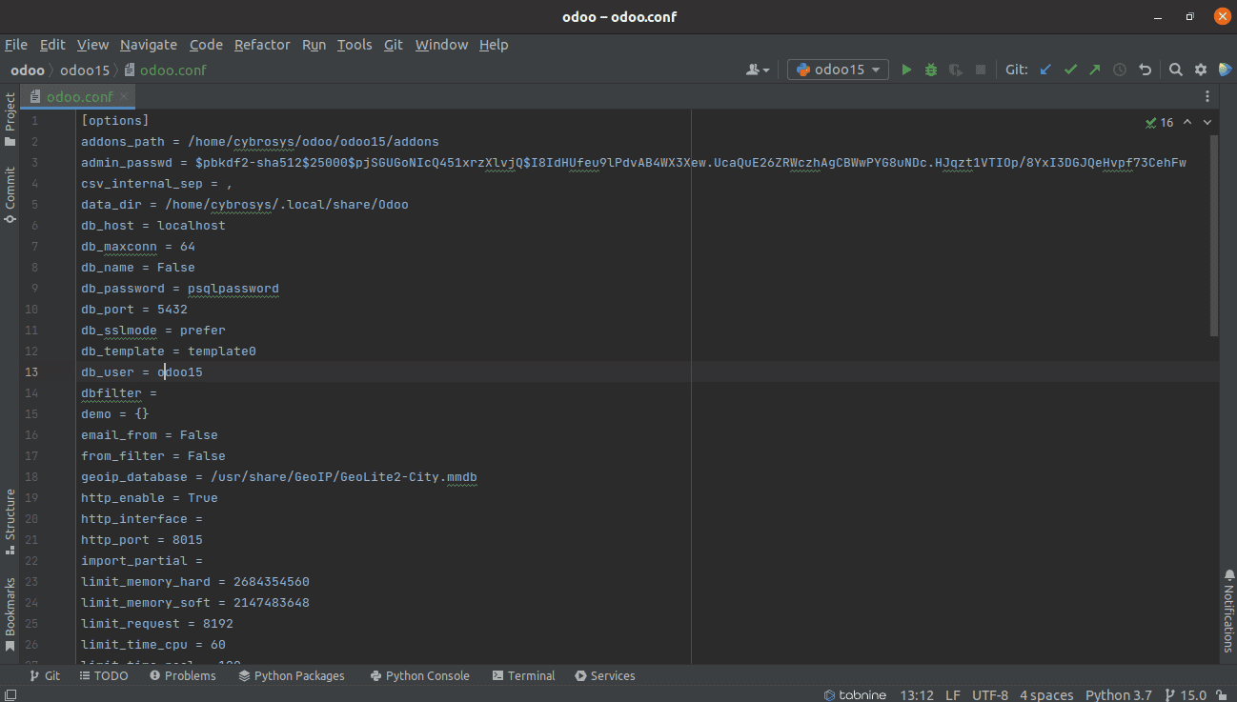Change the UTF-8 file encoding

989,694
